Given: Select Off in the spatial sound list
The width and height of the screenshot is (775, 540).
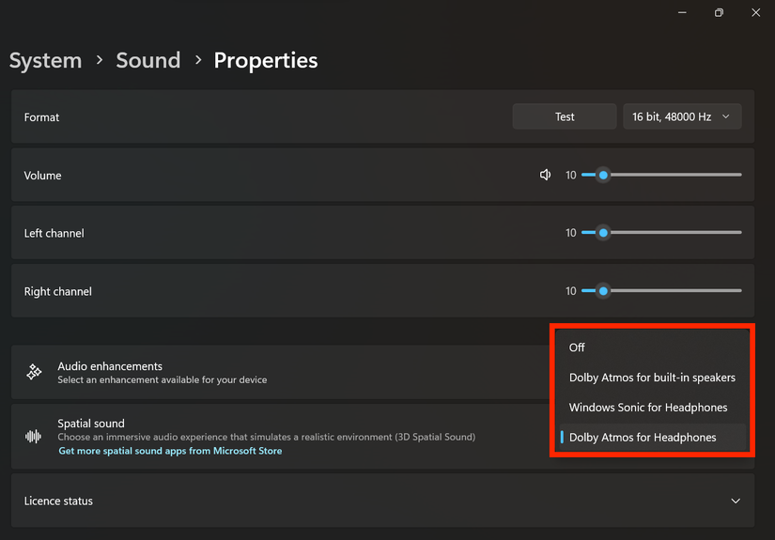Looking at the screenshot, I should pyautogui.click(x=577, y=347).
